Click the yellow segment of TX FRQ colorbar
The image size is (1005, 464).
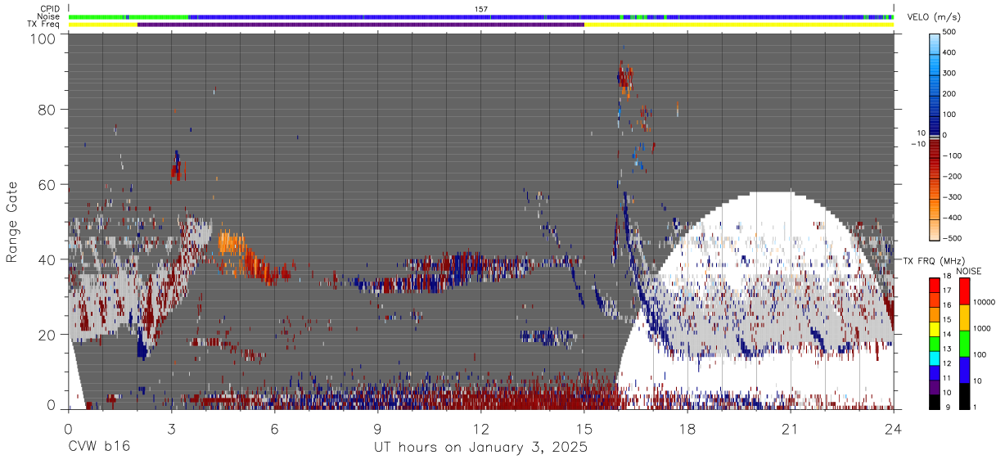(x=933, y=328)
